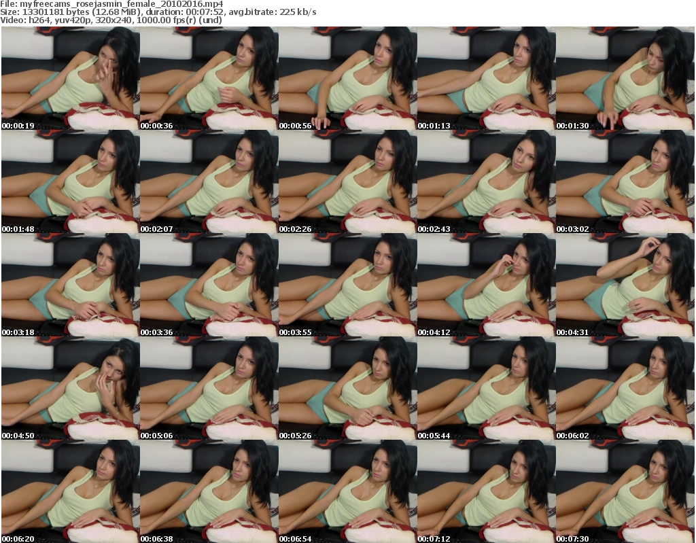
Task: Select the thumbnail stamped 00:01:48
Action: 71,181
